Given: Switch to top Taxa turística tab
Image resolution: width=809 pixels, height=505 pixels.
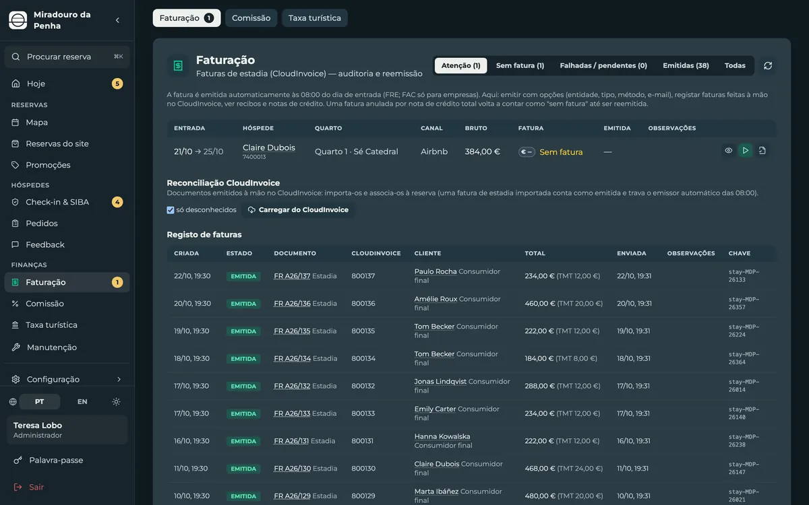Looking at the screenshot, I should pos(315,18).
